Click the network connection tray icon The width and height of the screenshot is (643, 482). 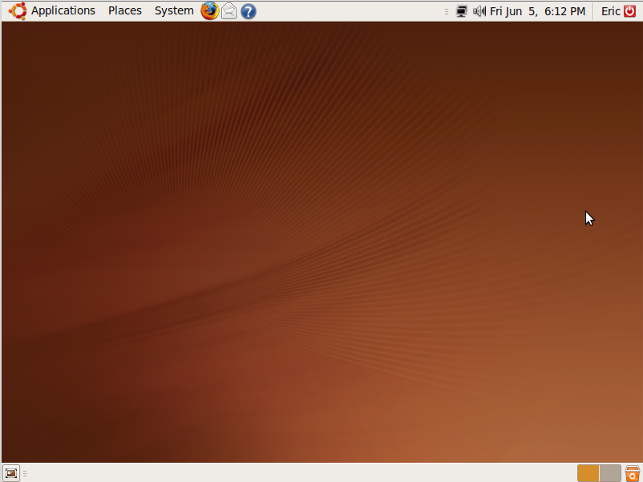[x=461, y=11]
